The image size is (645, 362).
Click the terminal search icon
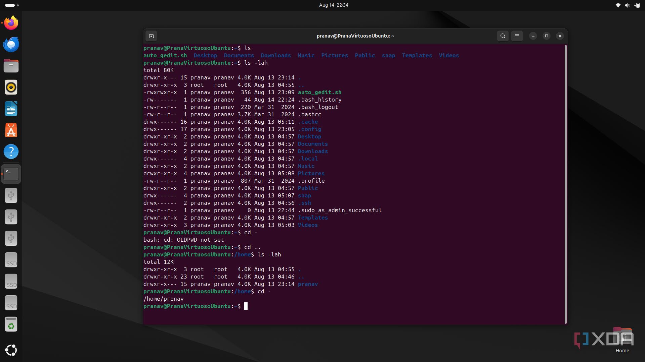click(503, 36)
